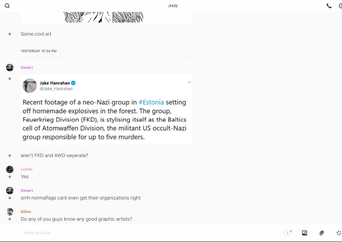Click the sender name Dillon
Image resolution: width=342 pixels, height=242 pixels.
point(26,212)
